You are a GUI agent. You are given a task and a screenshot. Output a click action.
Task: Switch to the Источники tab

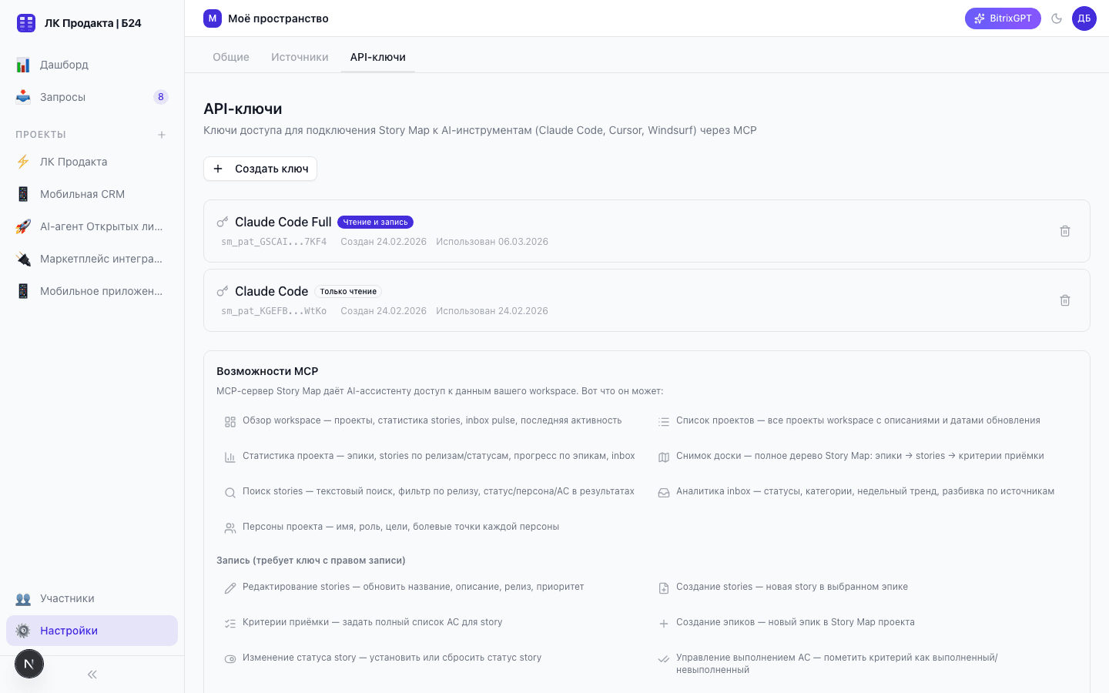[300, 57]
